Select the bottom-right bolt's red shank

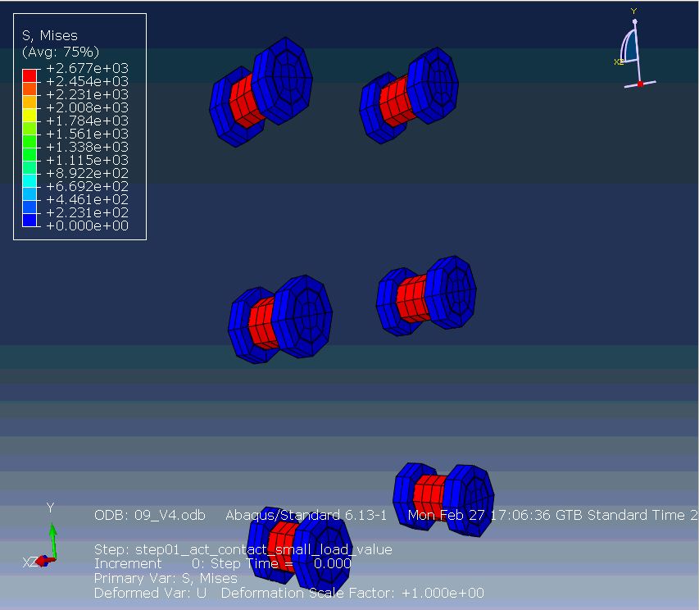429,494
